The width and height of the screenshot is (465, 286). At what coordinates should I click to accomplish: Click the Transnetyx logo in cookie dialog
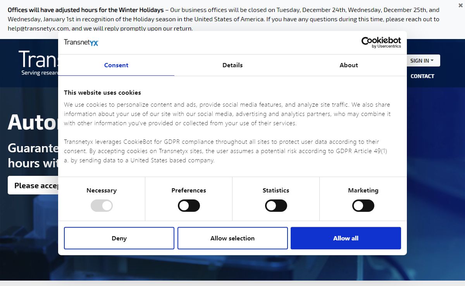[x=81, y=43]
